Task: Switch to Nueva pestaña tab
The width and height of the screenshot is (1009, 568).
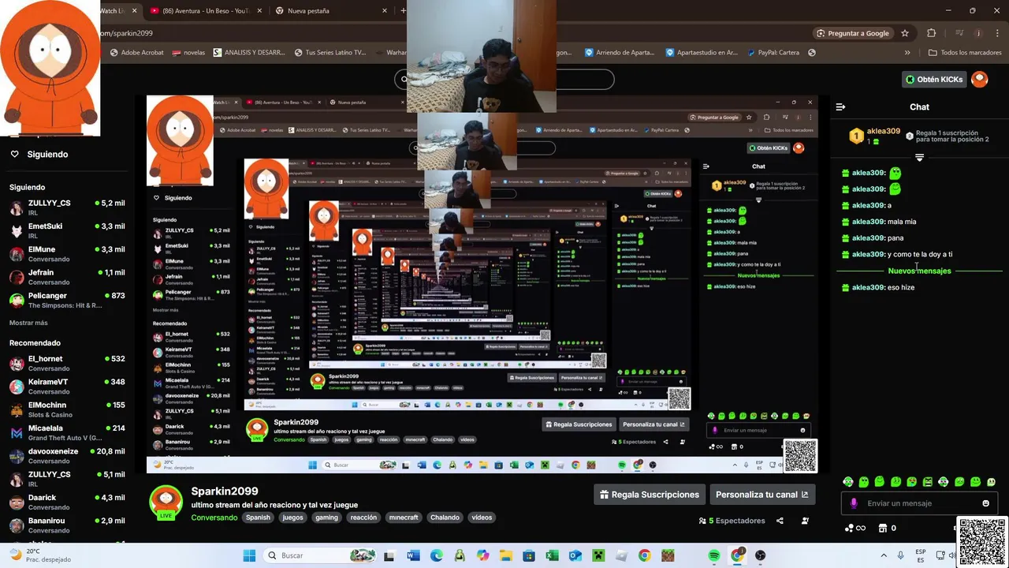Action: coord(308,11)
